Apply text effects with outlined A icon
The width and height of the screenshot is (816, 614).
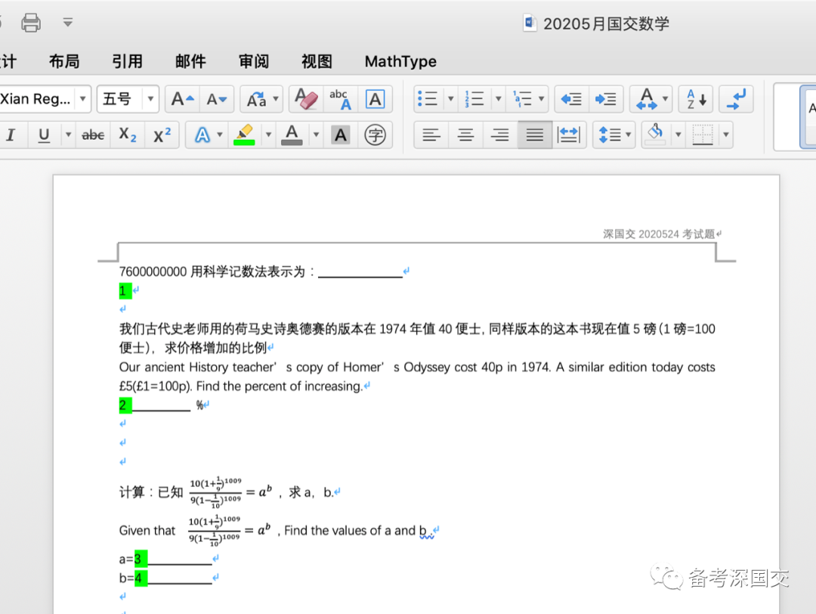click(202, 135)
